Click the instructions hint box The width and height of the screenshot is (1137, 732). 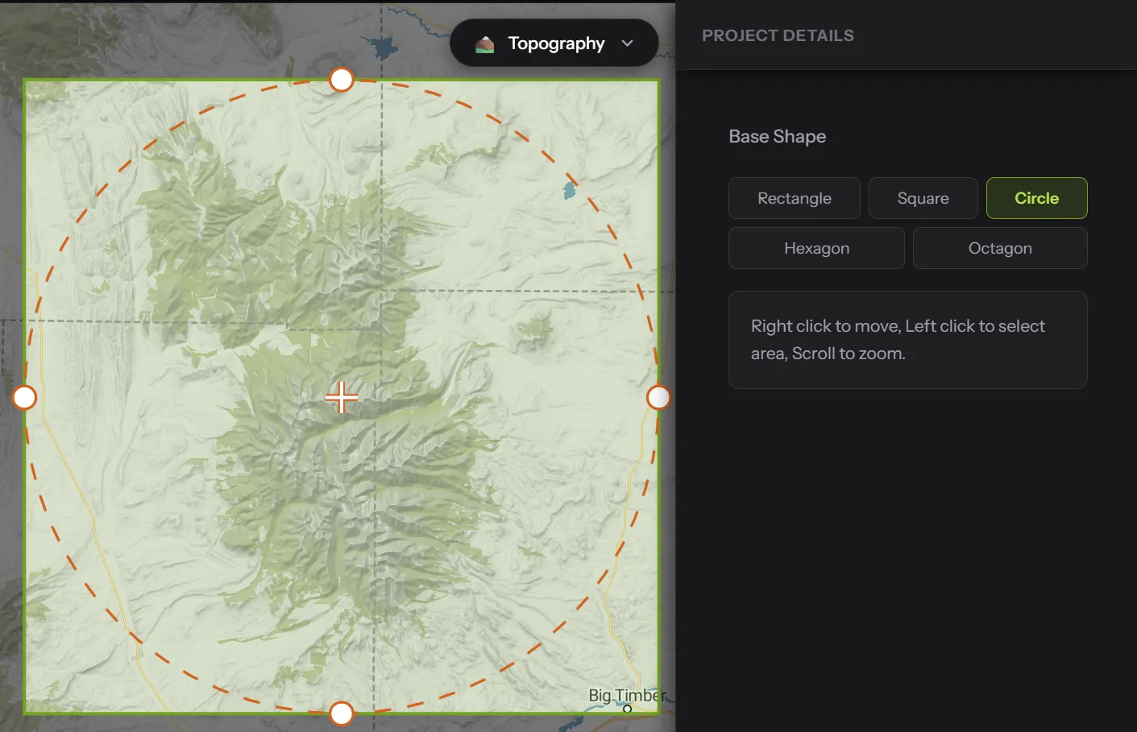click(908, 340)
